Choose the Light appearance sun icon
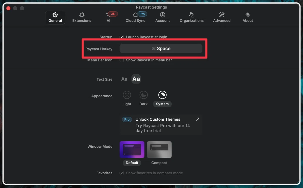This screenshot has height=188, width=303. (x=127, y=95)
